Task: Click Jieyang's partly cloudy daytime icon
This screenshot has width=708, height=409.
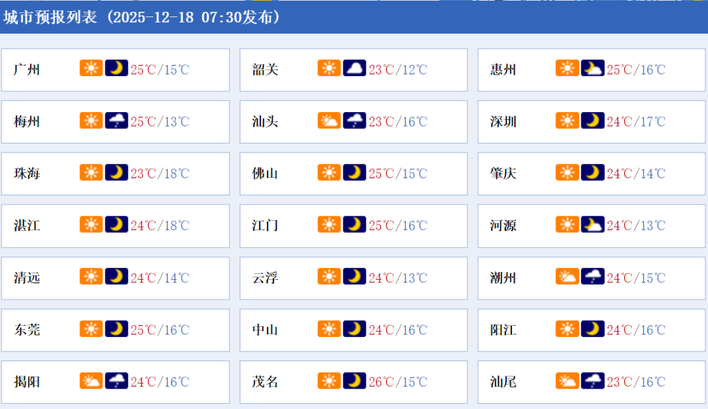Action: tap(91, 381)
